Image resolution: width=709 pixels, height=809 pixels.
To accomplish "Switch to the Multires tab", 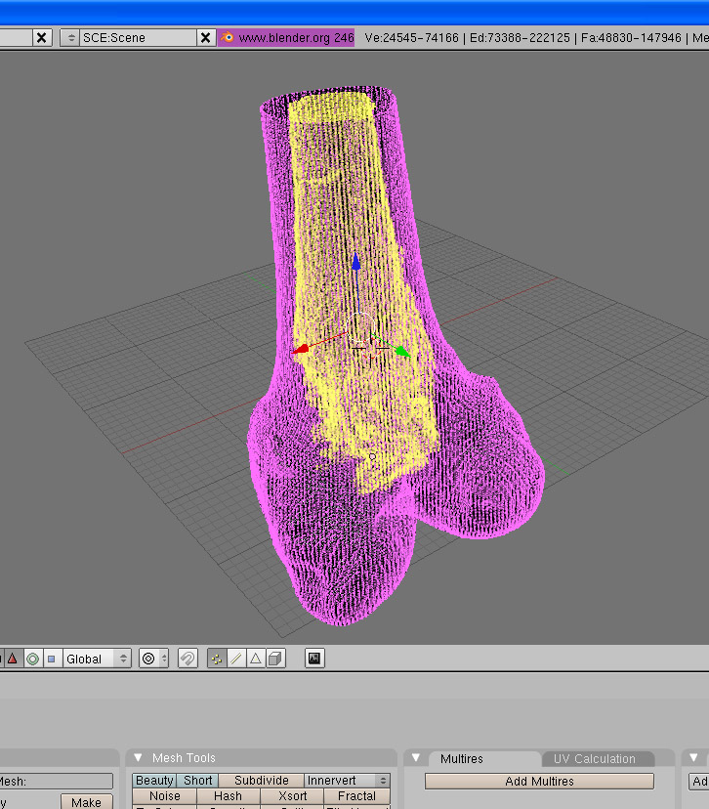I will pos(462,759).
